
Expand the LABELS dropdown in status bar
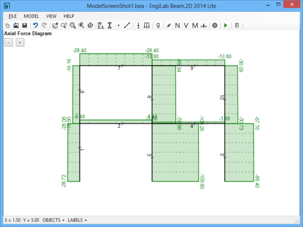[77, 220]
